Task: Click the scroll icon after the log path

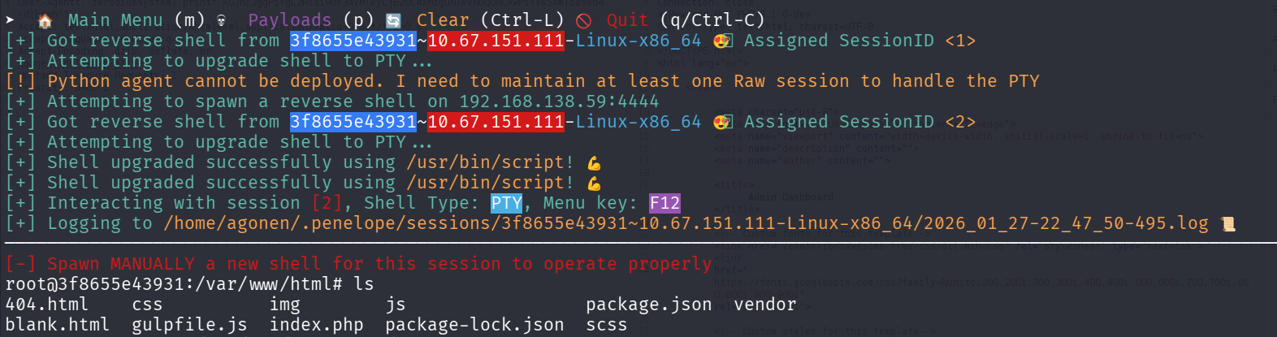Action: [x=1227, y=223]
